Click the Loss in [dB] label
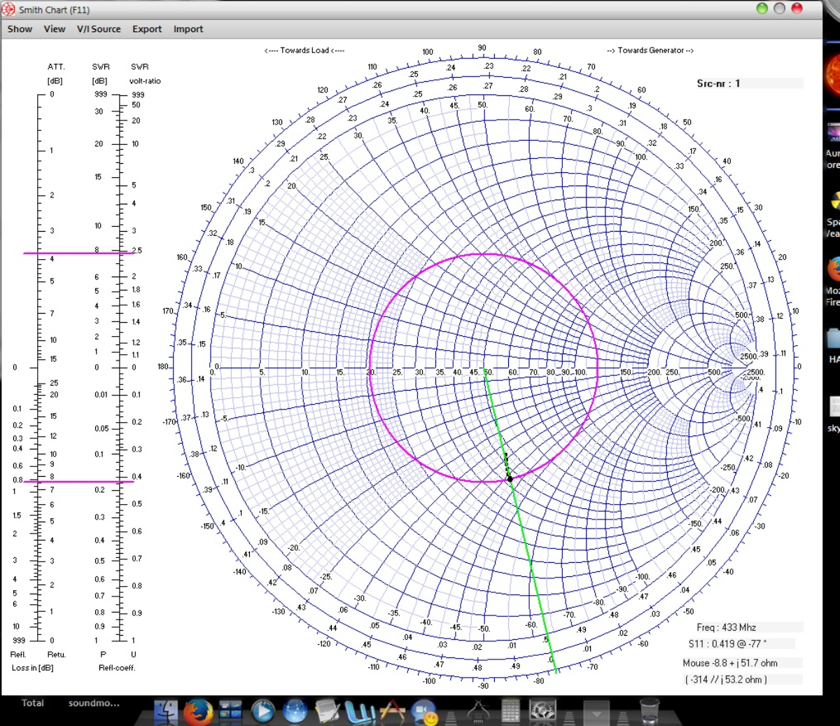Screen dimensions: 840x726 click(32, 667)
